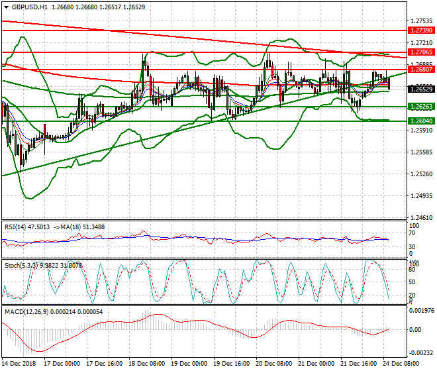Image resolution: width=437 pixels, height=371 pixels.
Task: Click the 17 Dec 16:00 time label
Action: click(105, 364)
